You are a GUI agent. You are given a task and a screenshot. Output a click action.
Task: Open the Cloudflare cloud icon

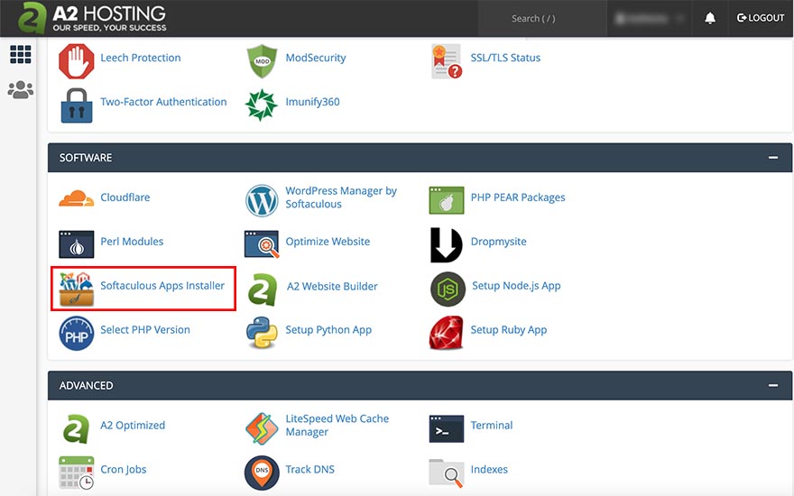[x=77, y=198]
